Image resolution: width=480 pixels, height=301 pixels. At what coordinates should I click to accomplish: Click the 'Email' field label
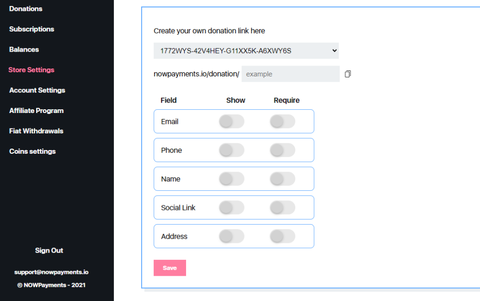click(170, 121)
